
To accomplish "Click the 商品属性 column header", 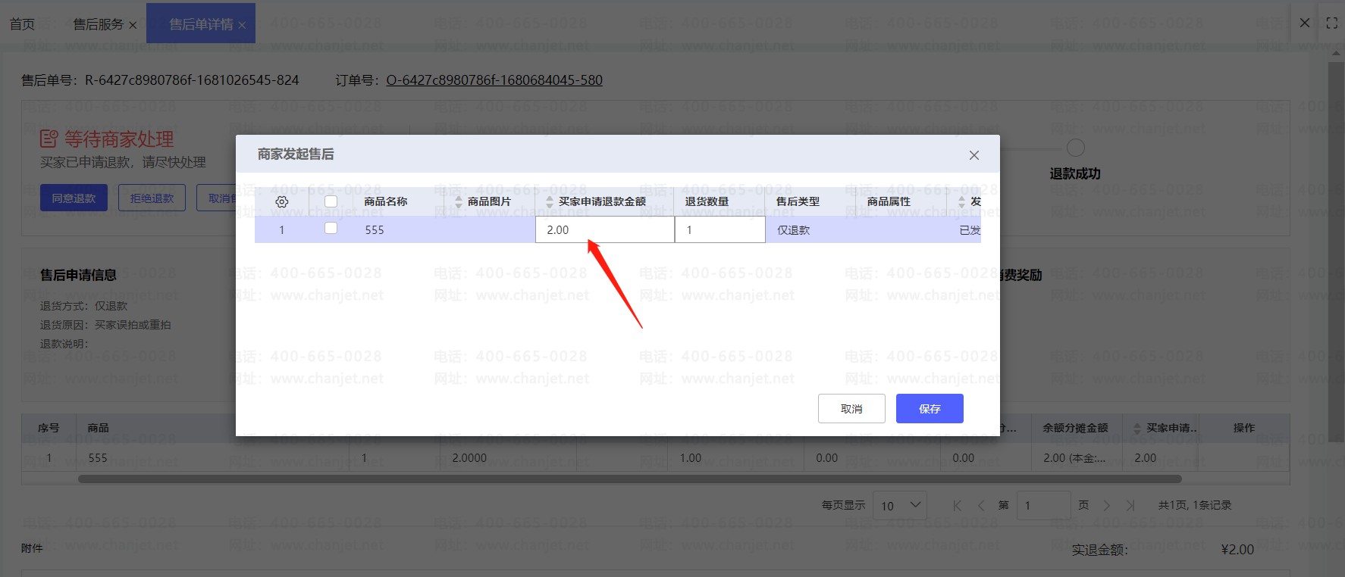I will coord(889,201).
